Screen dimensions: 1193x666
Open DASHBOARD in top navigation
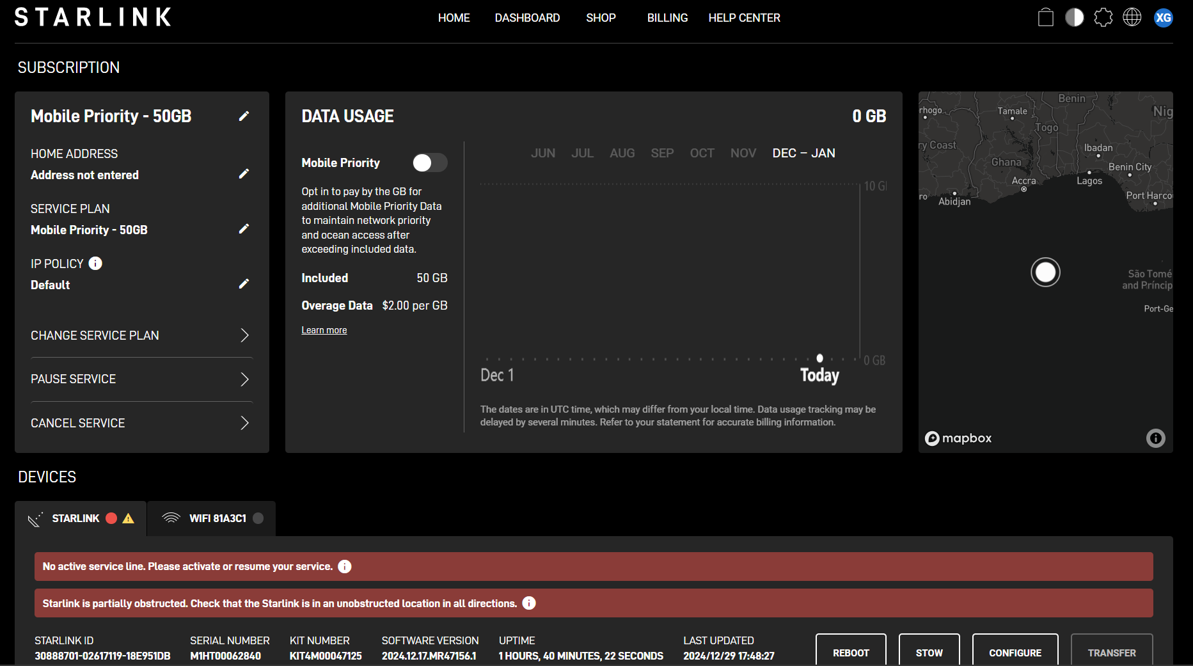coord(527,18)
